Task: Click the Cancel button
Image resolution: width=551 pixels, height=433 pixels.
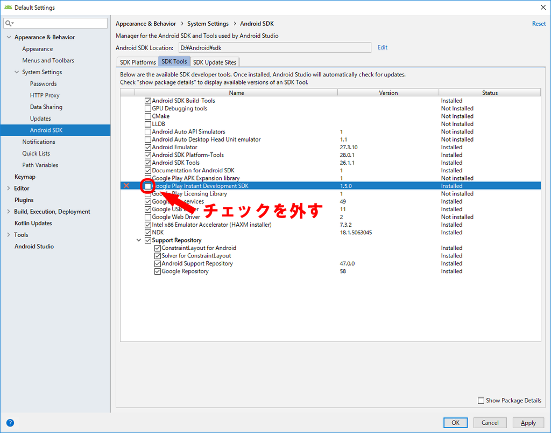Action: coord(490,423)
